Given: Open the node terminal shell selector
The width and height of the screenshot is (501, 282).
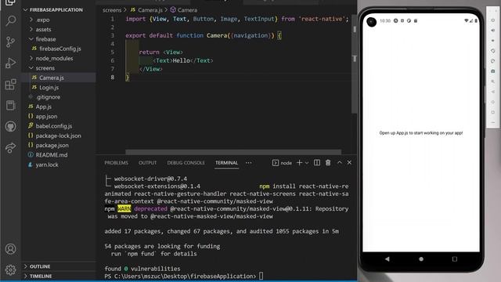Looking at the screenshot, I should (x=282, y=163).
